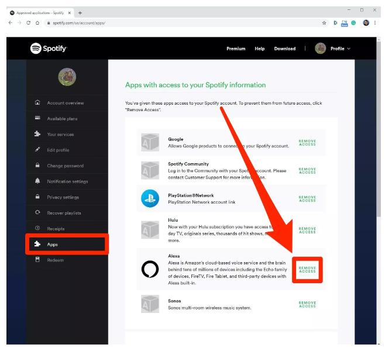Click the Notification settings bell icon
Screen dimensions: 385x351
click(37, 181)
